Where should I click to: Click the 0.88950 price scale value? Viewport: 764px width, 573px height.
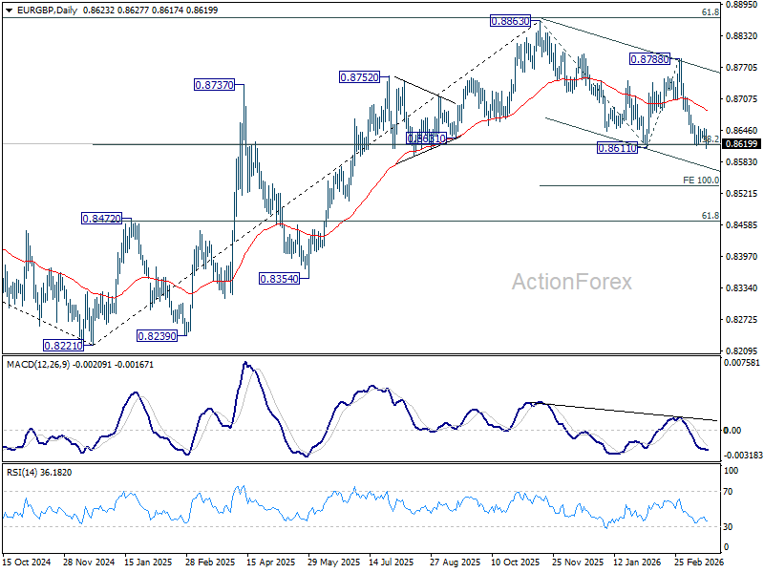click(x=742, y=5)
